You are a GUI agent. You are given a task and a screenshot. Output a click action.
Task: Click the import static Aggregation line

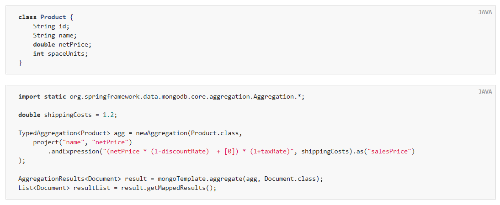click(161, 96)
